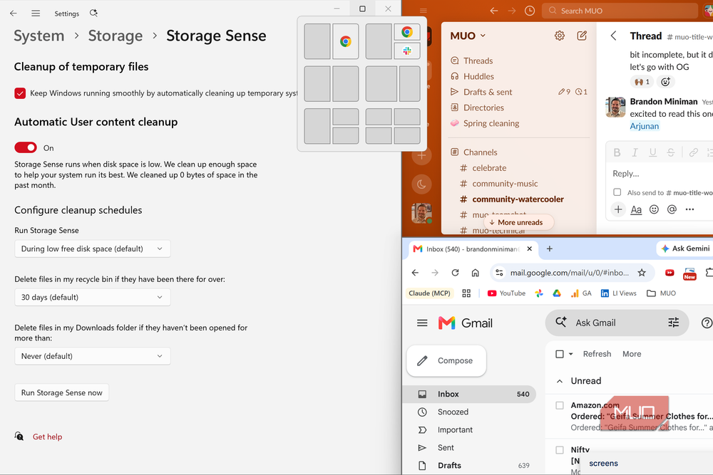Bookmark the Gmail page with star icon
Image resolution: width=713 pixels, height=475 pixels.
click(x=642, y=273)
